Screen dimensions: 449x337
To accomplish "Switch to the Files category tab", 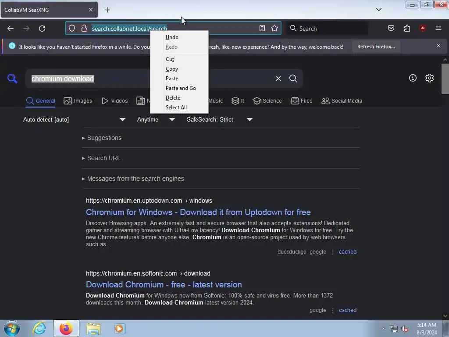I will point(301,101).
